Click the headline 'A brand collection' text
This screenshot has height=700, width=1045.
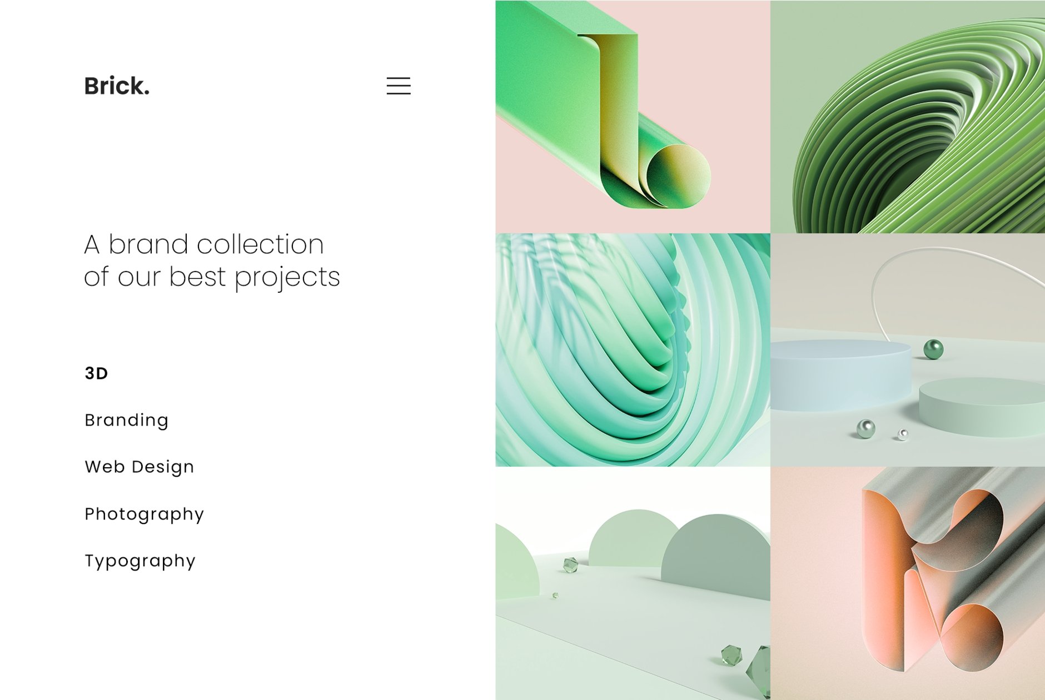tap(204, 244)
